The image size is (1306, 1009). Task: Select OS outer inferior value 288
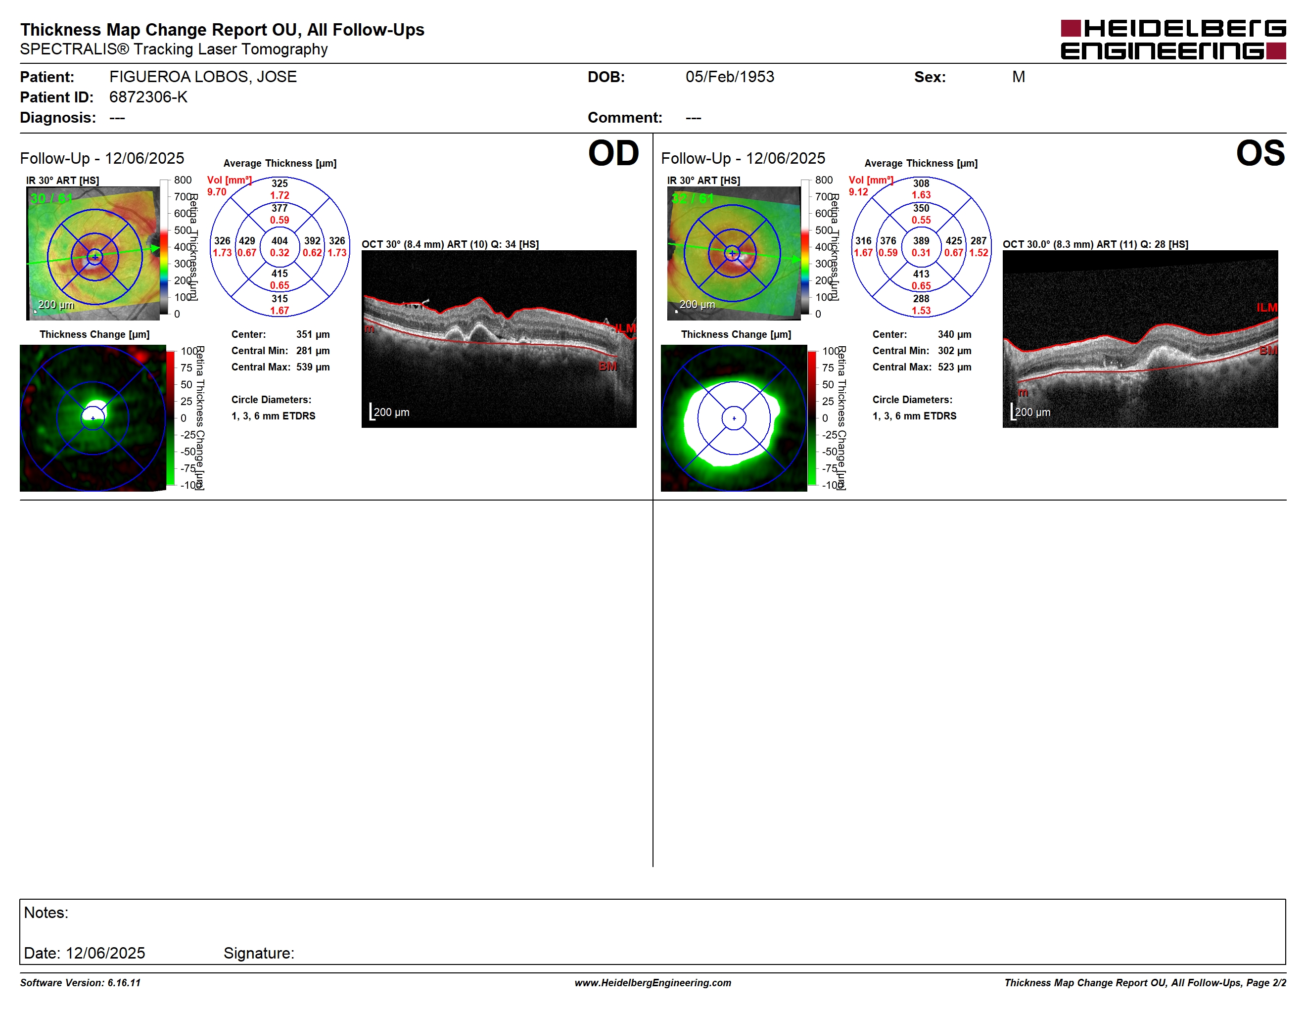921,299
